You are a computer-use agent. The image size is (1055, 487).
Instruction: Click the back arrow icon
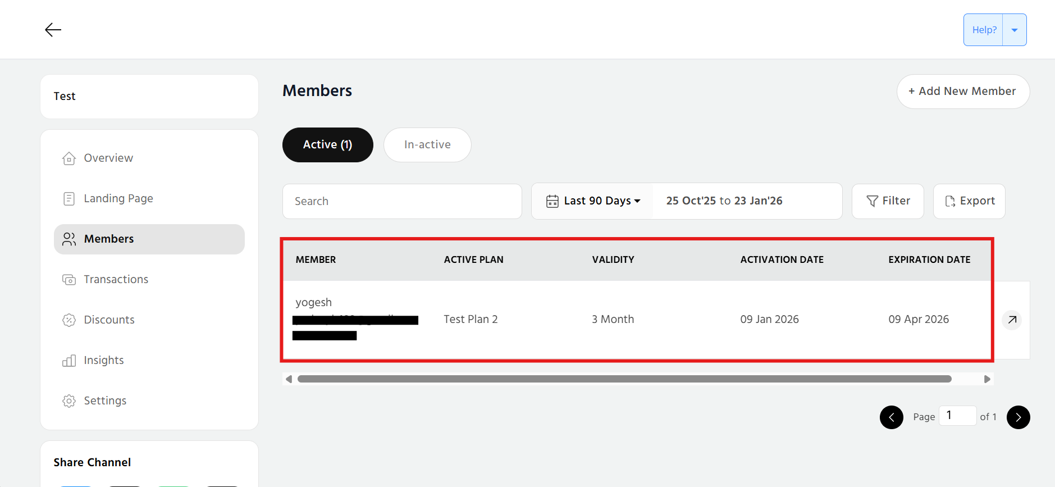[x=53, y=30]
